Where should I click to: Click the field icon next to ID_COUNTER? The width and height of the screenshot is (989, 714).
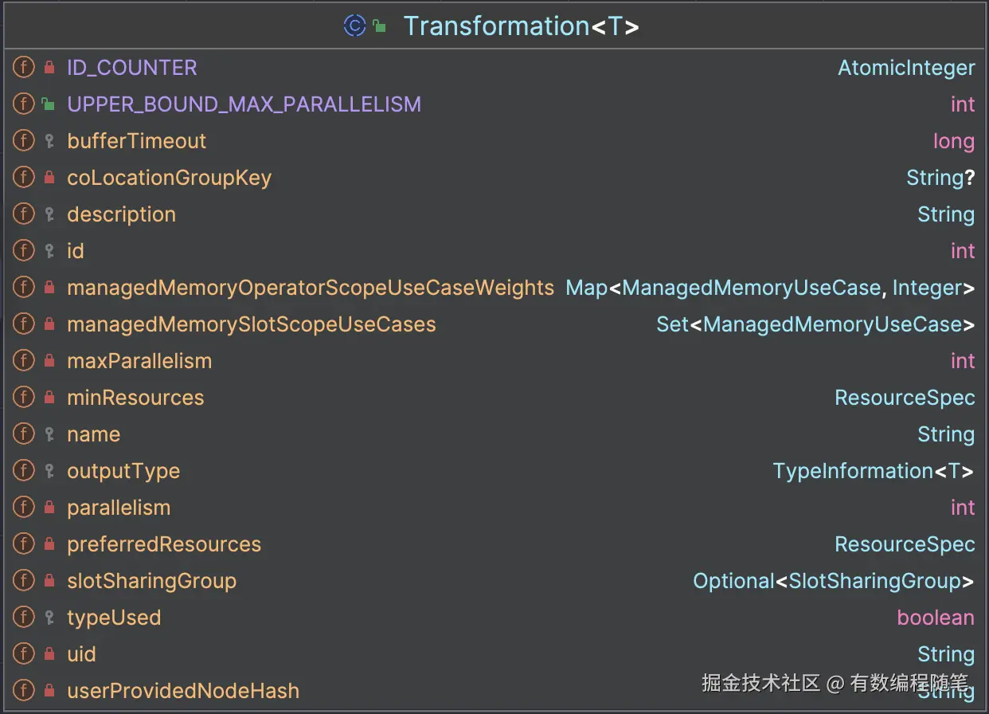point(24,68)
